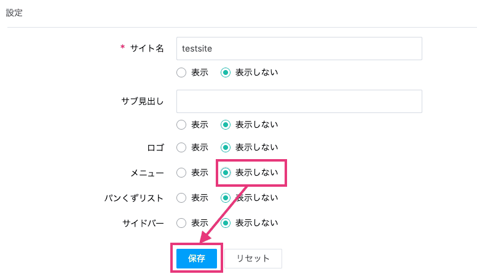Click the 設定 heading

[x=14, y=13]
